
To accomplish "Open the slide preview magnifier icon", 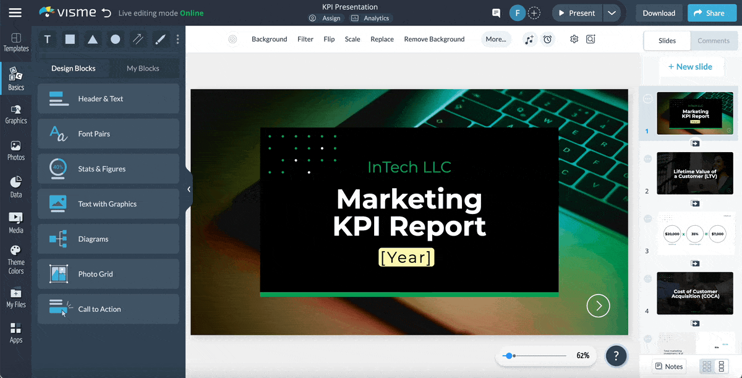I will [x=591, y=39].
